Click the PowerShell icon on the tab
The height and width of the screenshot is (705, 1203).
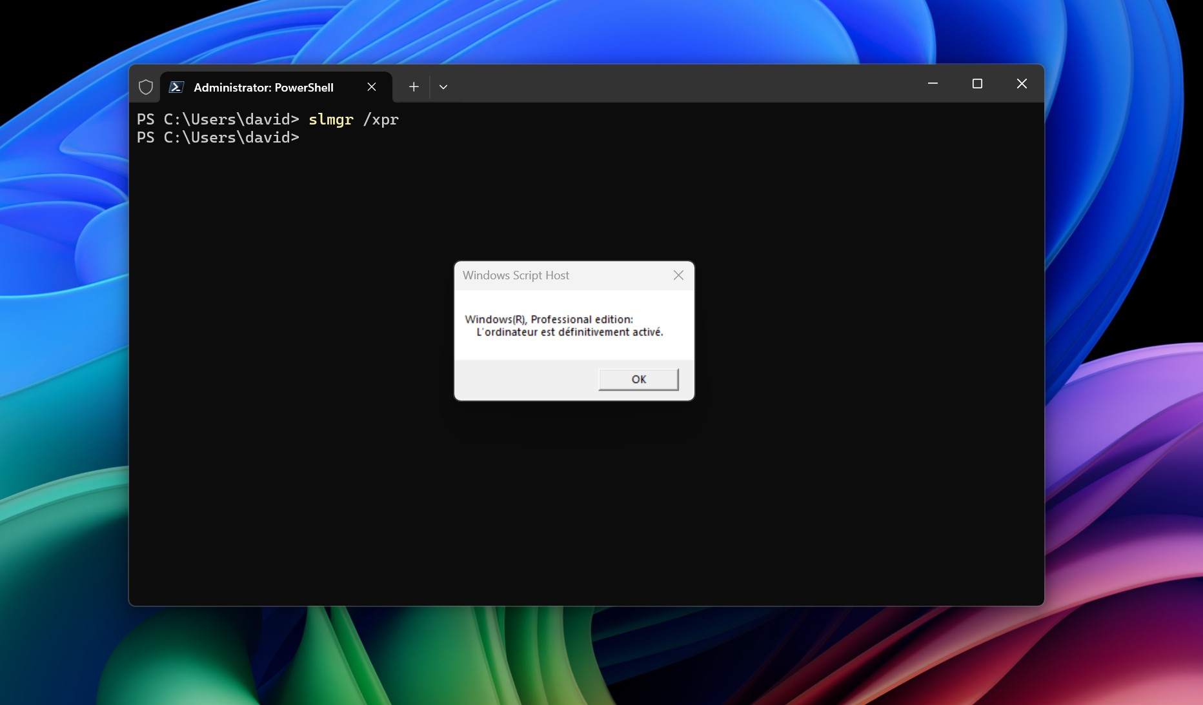(x=176, y=87)
